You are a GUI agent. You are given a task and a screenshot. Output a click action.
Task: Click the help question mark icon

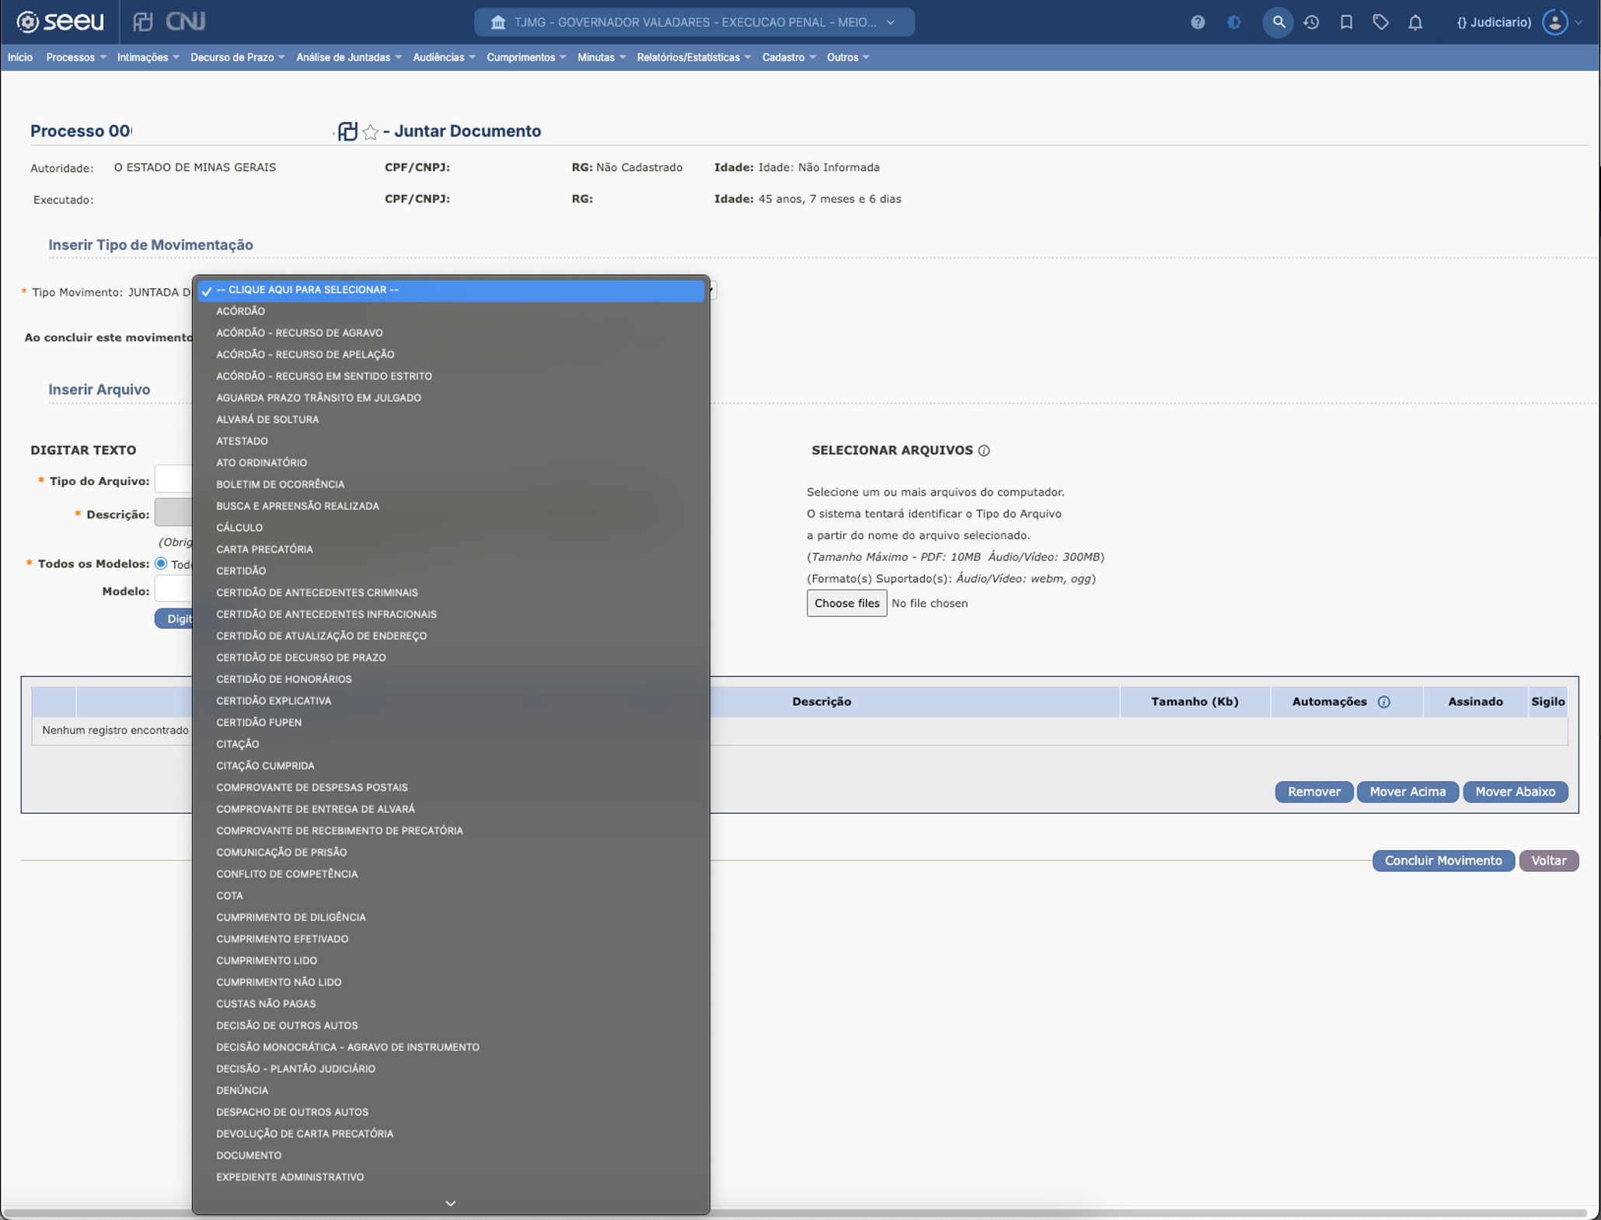[1198, 22]
